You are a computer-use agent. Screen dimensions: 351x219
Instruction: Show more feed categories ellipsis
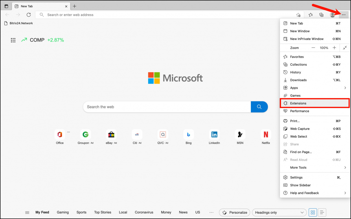[x=211, y=212]
